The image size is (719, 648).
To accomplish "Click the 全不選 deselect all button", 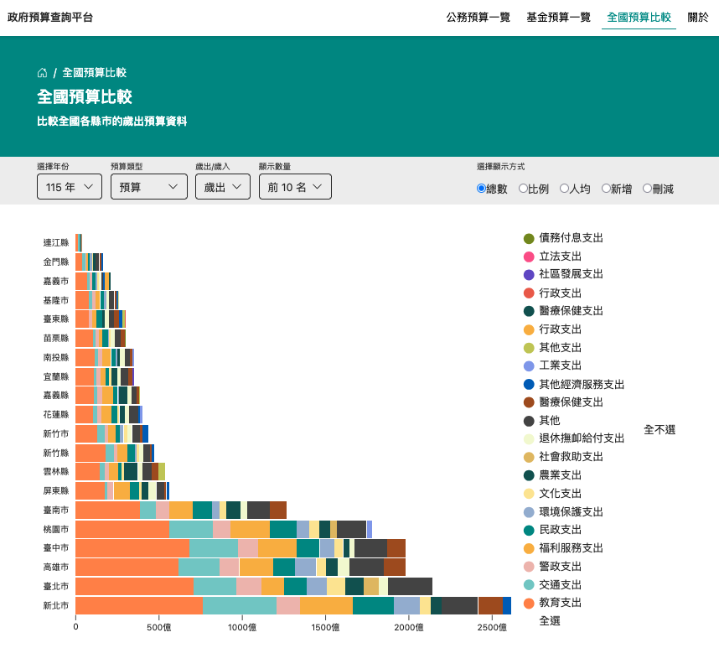I will (x=659, y=429).
